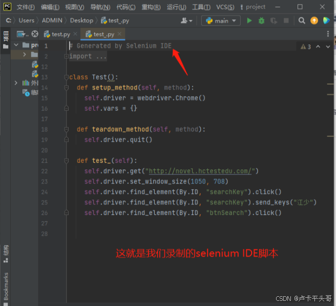
Task: Click the warnings indicator showing 3
Action: click(x=306, y=47)
